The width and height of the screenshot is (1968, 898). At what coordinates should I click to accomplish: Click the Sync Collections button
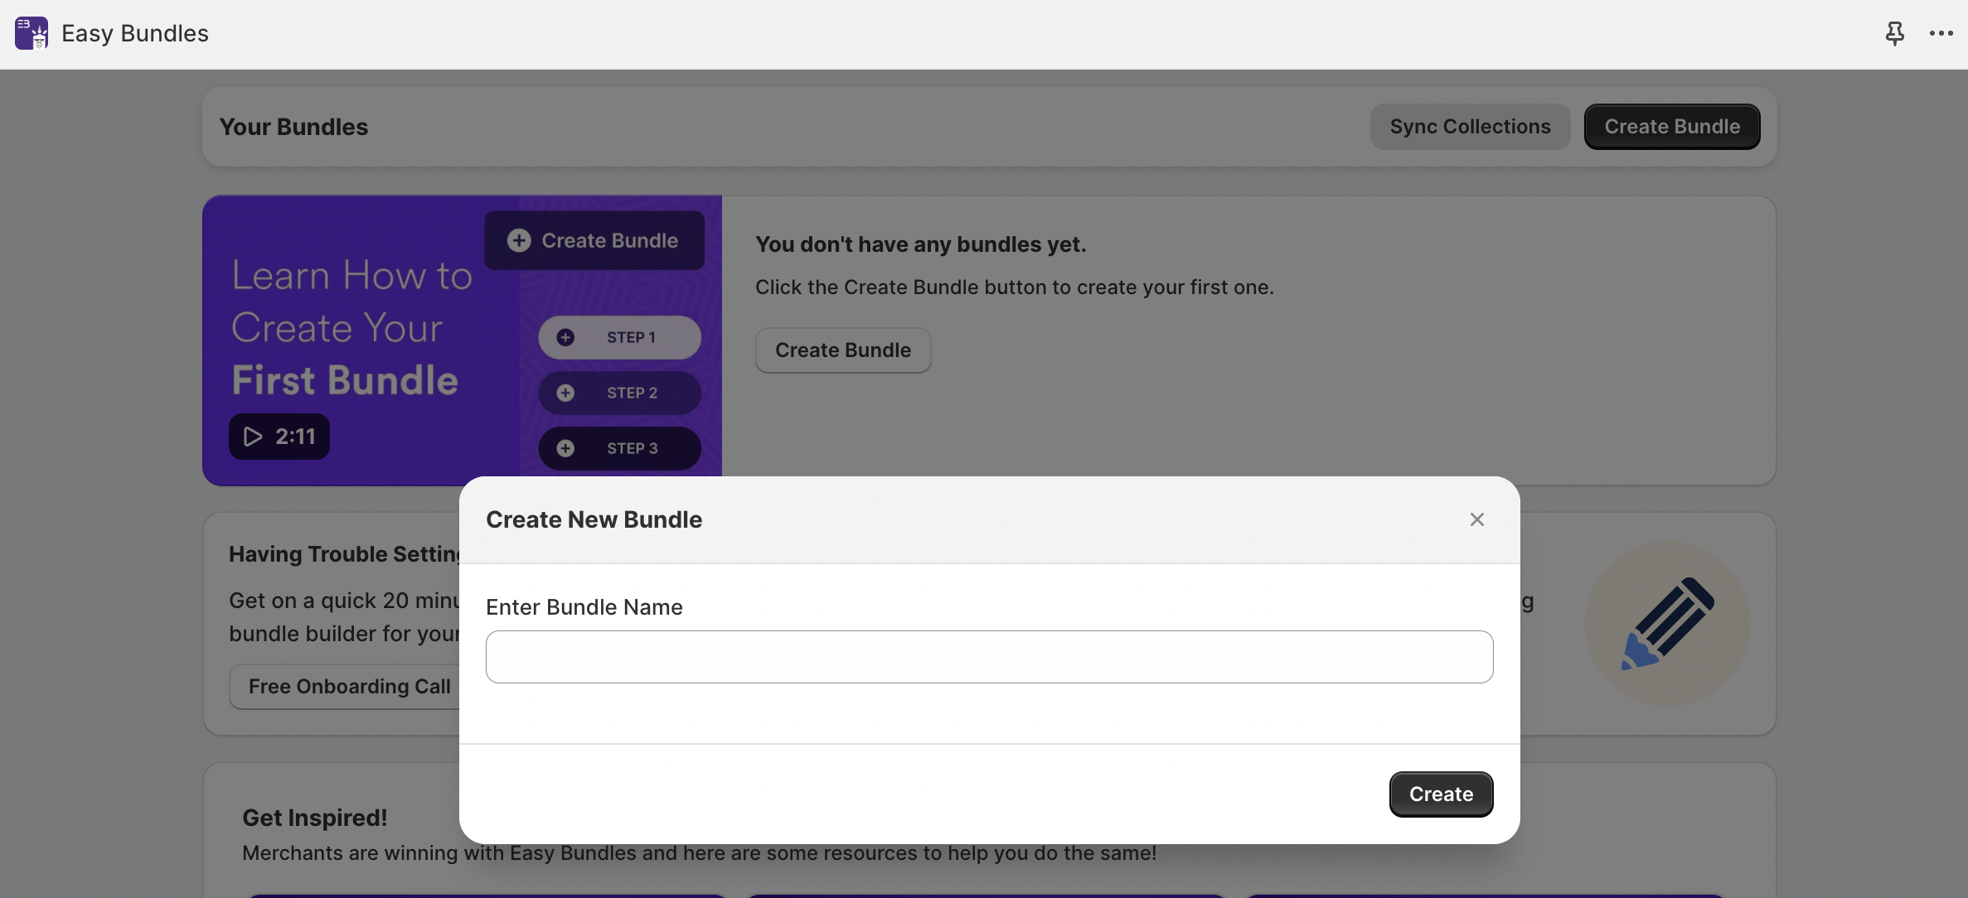point(1470,127)
